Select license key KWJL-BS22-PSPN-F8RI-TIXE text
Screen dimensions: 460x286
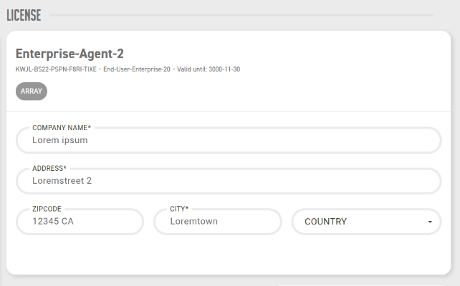click(x=56, y=69)
